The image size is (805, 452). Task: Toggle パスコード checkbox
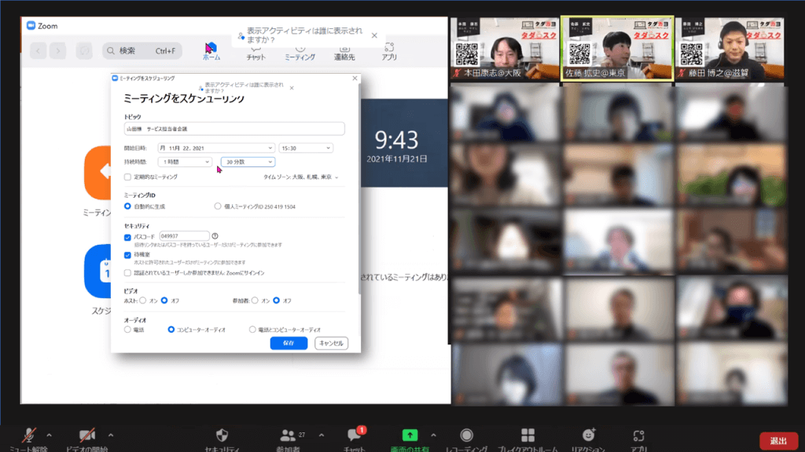pos(127,237)
